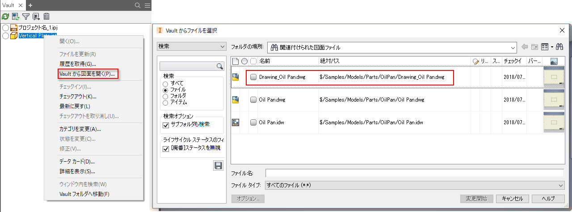Click the pencil comment column header icon

(475, 61)
